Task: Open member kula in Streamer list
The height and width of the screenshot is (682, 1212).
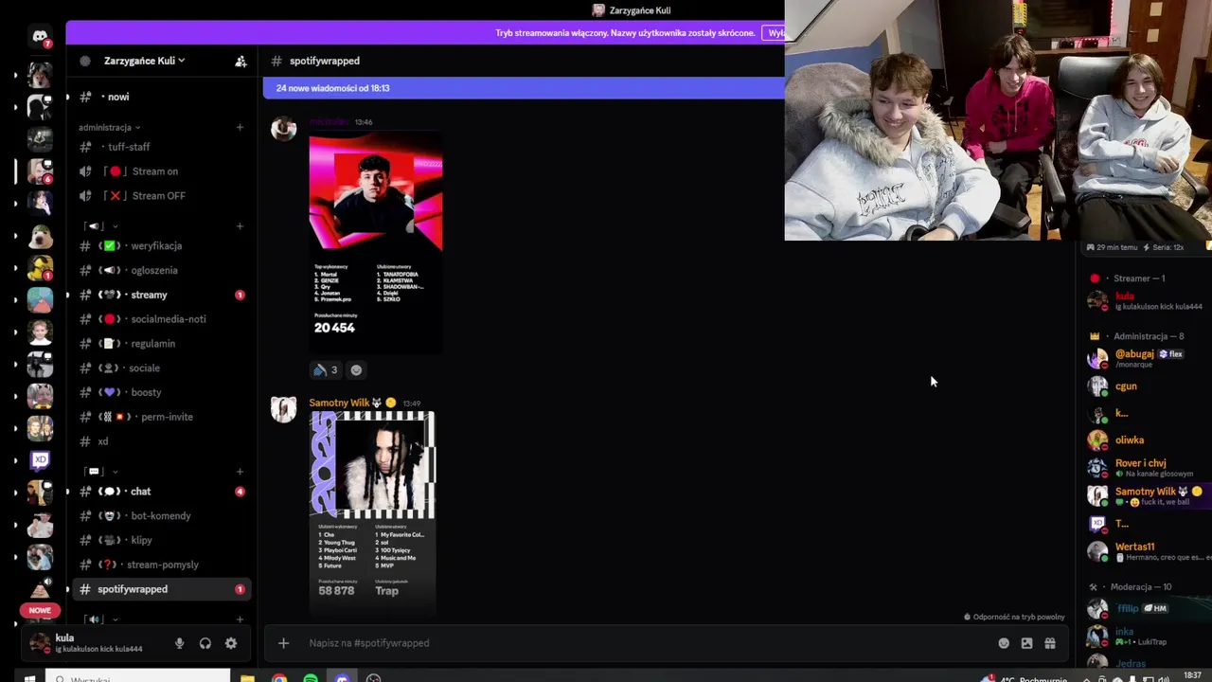Action: click(x=1144, y=301)
